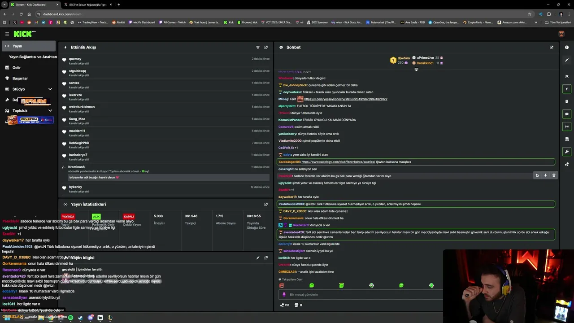Click the 1.715 Abone Sayısı stat
The width and height of the screenshot is (574, 323).
coord(226,219)
